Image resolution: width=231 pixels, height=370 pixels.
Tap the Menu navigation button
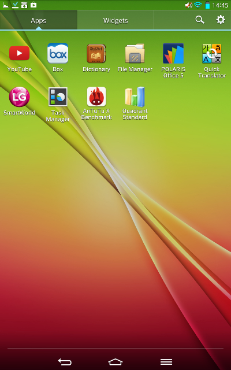click(x=166, y=361)
